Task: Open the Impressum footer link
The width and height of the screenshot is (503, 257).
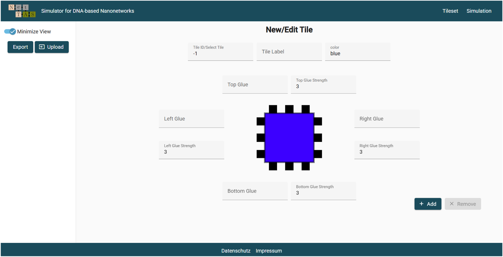Action: coord(269,251)
